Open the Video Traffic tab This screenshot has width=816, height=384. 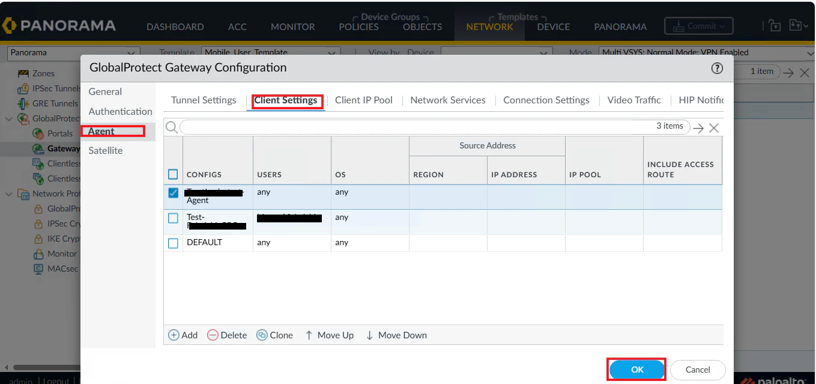pos(634,100)
